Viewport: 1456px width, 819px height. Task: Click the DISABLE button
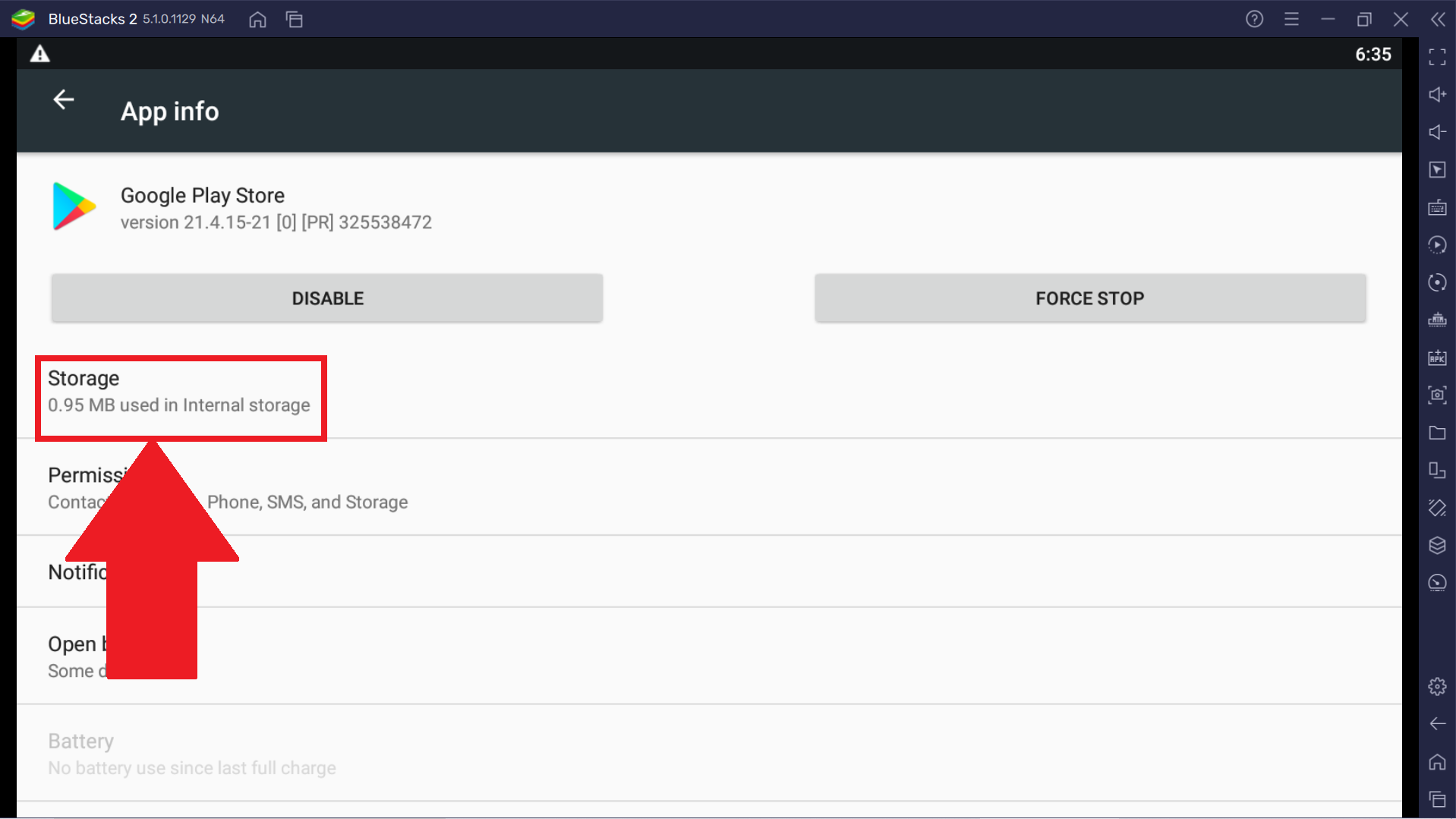click(x=327, y=298)
